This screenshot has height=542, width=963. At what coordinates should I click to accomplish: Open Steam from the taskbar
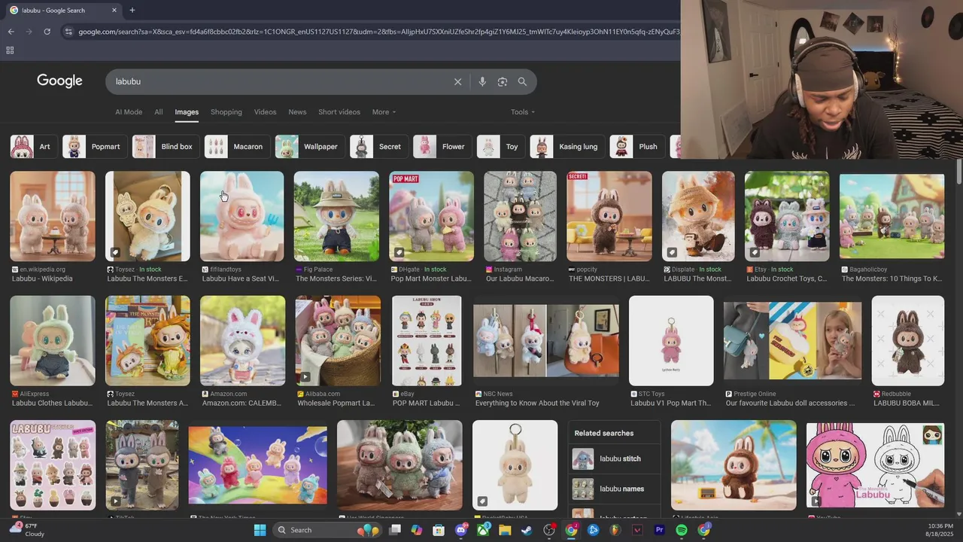527,530
